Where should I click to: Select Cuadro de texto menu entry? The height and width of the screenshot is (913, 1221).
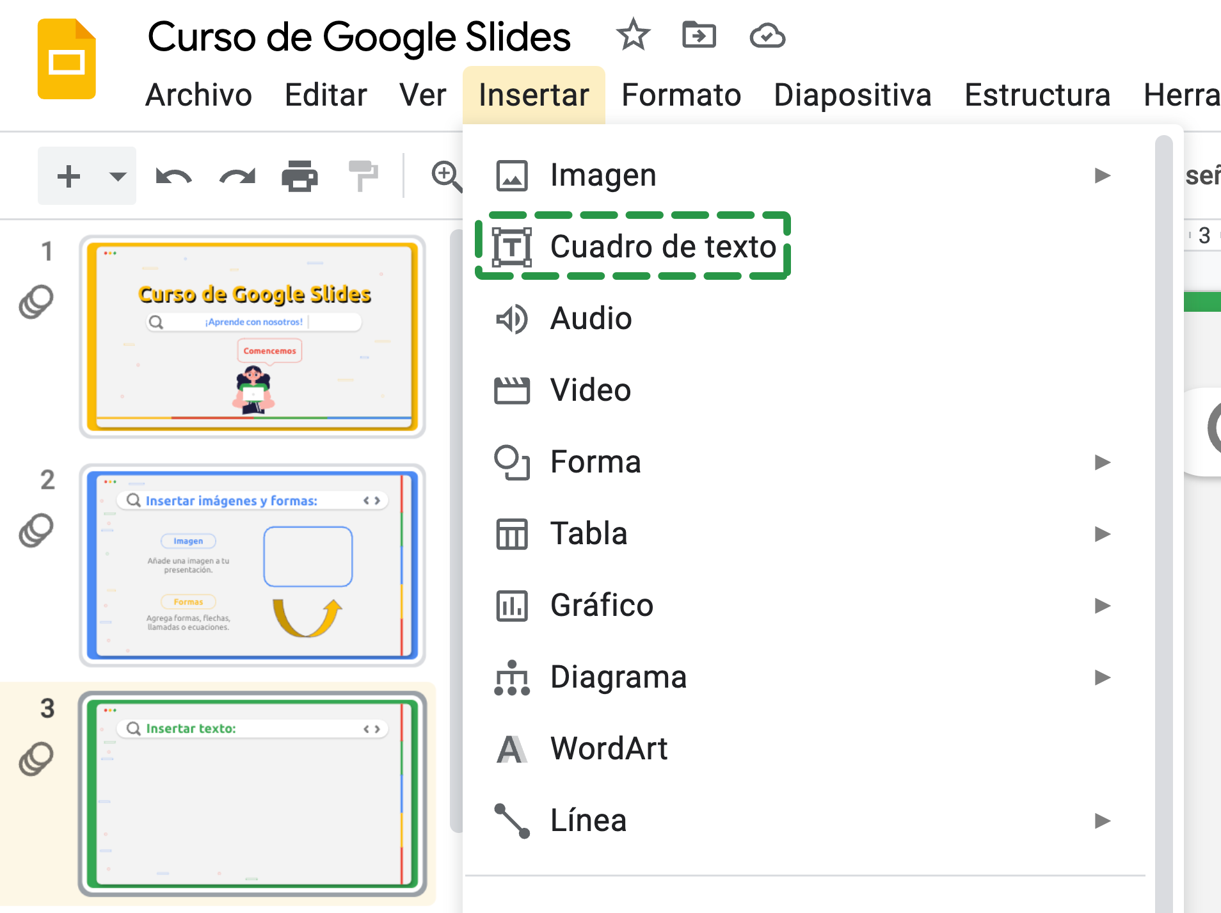pyautogui.click(x=808, y=246)
